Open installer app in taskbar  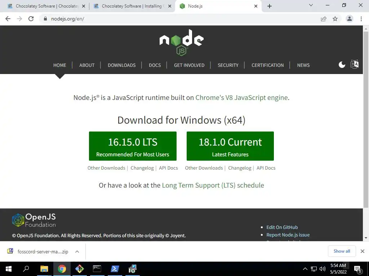(x=133, y=269)
